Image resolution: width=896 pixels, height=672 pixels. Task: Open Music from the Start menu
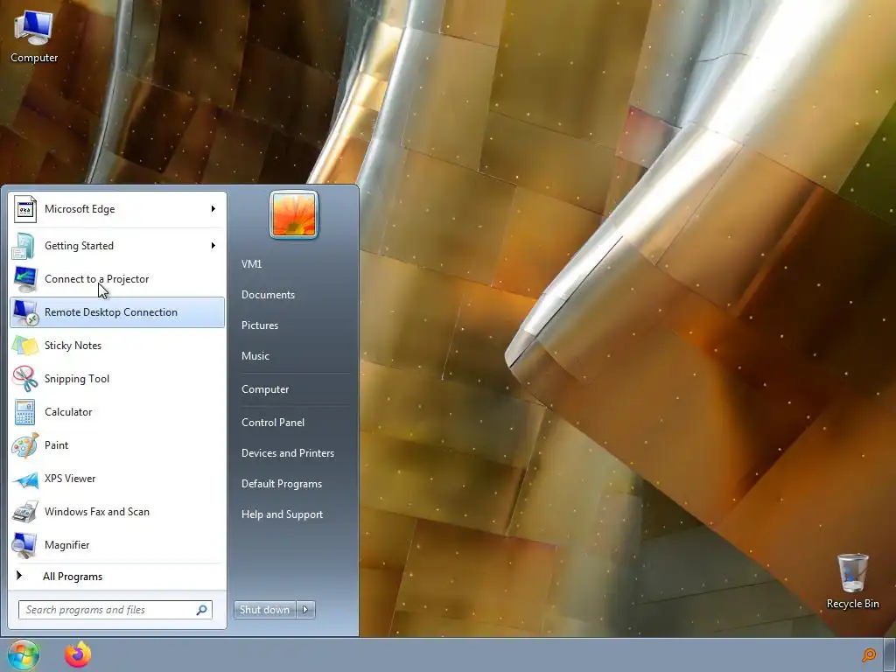255,356
